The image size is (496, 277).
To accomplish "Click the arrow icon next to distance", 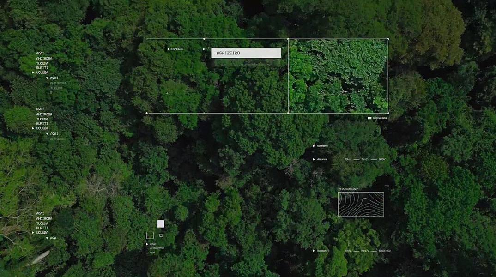I will 314,159.
